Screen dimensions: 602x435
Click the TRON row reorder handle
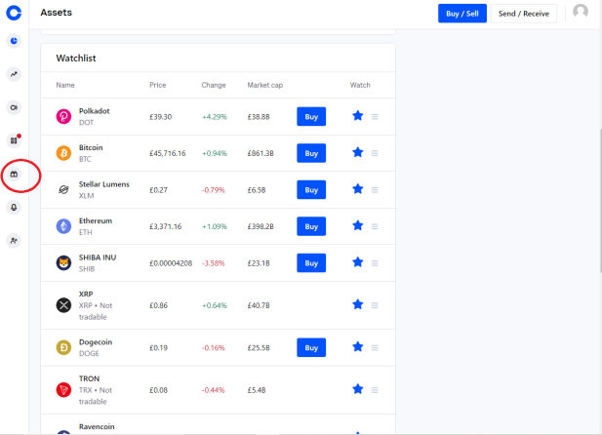point(375,390)
